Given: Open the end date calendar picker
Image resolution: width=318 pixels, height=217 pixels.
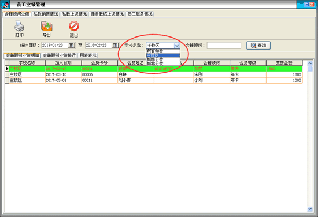Looking at the screenshot, I should [x=115, y=46].
